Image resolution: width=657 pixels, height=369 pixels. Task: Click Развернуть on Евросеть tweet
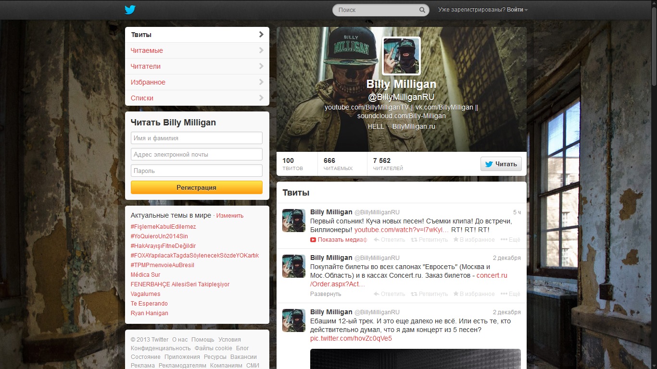pyautogui.click(x=326, y=294)
